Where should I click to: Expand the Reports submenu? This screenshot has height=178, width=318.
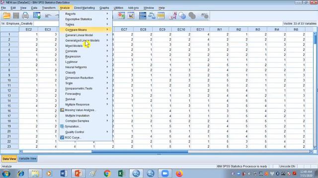(86, 14)
